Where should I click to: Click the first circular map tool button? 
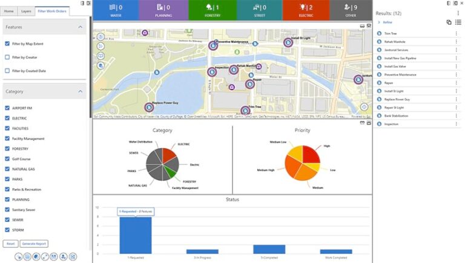click(x=101, y=37)
